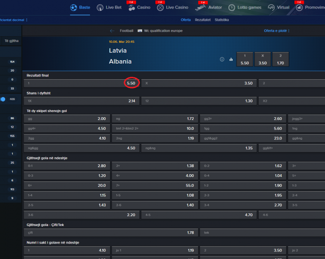Expand the Oferta e plotë menu
The image size is (325, 259).
(276, 31)
